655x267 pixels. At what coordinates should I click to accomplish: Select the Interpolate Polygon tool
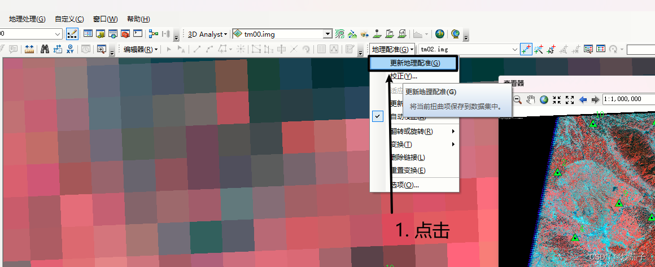(402, 34)
